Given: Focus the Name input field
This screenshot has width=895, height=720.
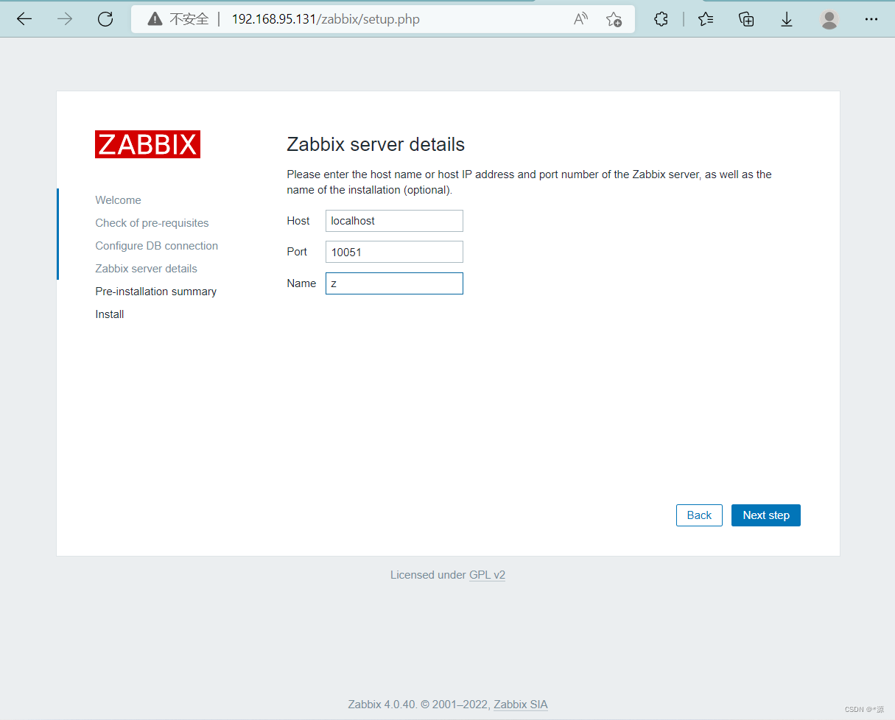Looking at the screenshot, I should click(394, 283).
